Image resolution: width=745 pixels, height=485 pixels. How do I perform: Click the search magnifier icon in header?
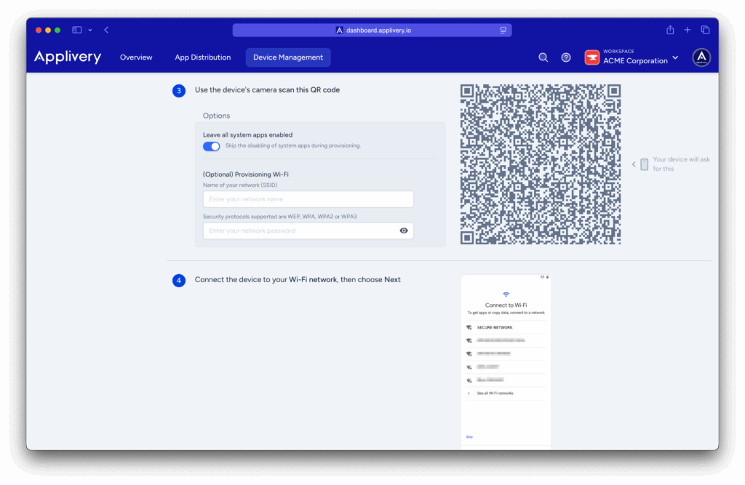(543, 57)
